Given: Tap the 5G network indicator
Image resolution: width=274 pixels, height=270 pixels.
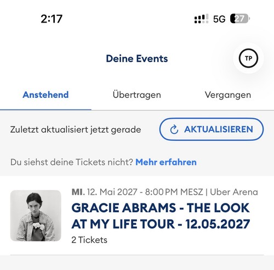Looking at the screenshot, I should [x=219, y=19].
